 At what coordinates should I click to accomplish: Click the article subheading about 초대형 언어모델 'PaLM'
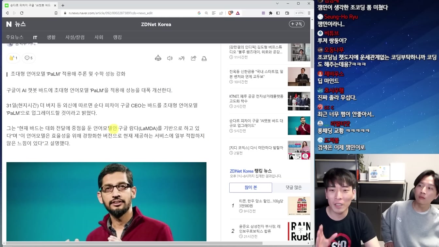click(x=68, y=74)
